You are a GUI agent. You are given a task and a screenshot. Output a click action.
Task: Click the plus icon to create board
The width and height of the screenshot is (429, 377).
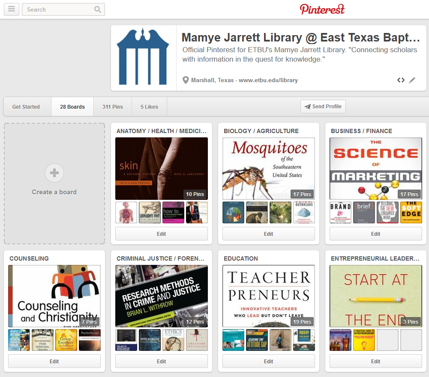tap(54, 172)
